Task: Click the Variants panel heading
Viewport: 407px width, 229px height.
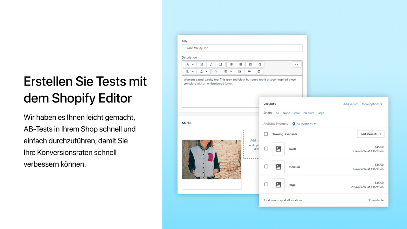Action: [x=270, y=104]
